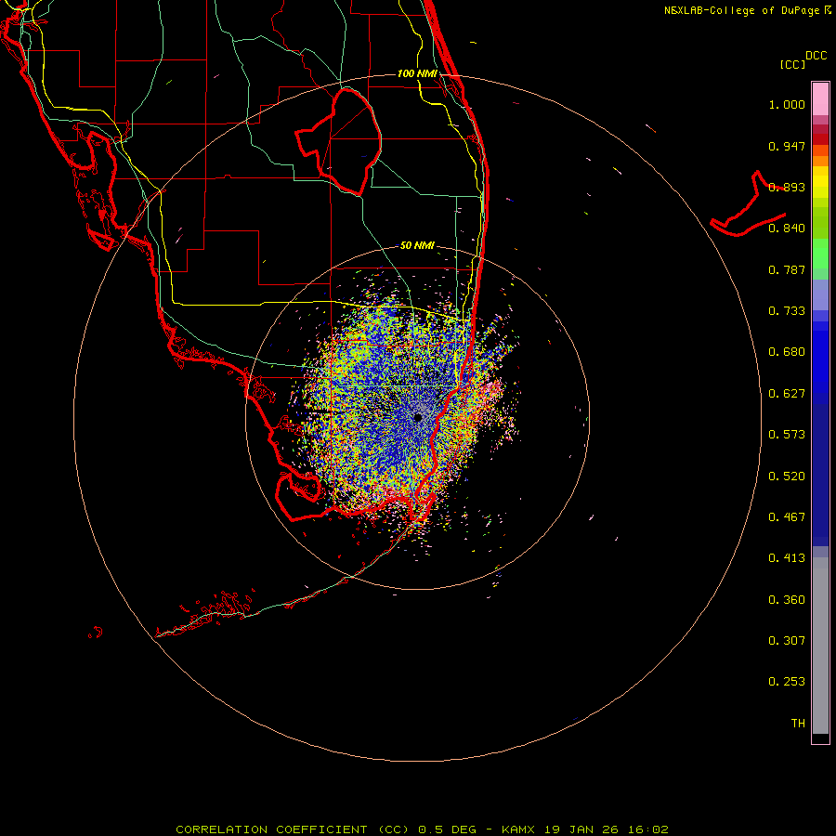Select the 1.000 scale value
The height and width of the screenshot is (836, 836).
tap(787, 104)
